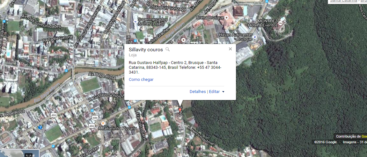The width and height of the screenshot is (367, 157).
Task: Open the Santa Catarina breadcrumb link
Action: [x=344, y=1]
